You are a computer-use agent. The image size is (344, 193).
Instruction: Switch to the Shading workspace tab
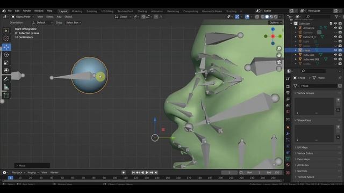click(x=142, y=11)
